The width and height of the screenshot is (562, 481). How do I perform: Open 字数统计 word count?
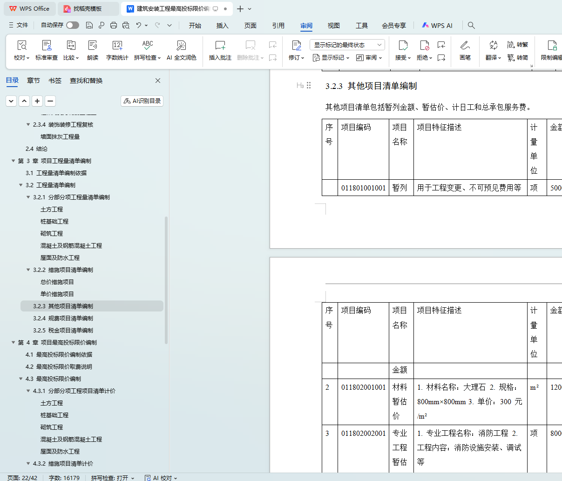[117, 50]
